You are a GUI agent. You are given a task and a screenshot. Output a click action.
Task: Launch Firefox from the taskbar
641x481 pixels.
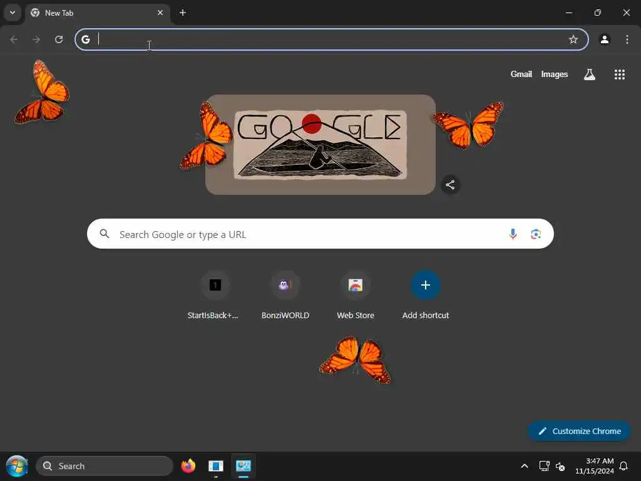(188, 466)
